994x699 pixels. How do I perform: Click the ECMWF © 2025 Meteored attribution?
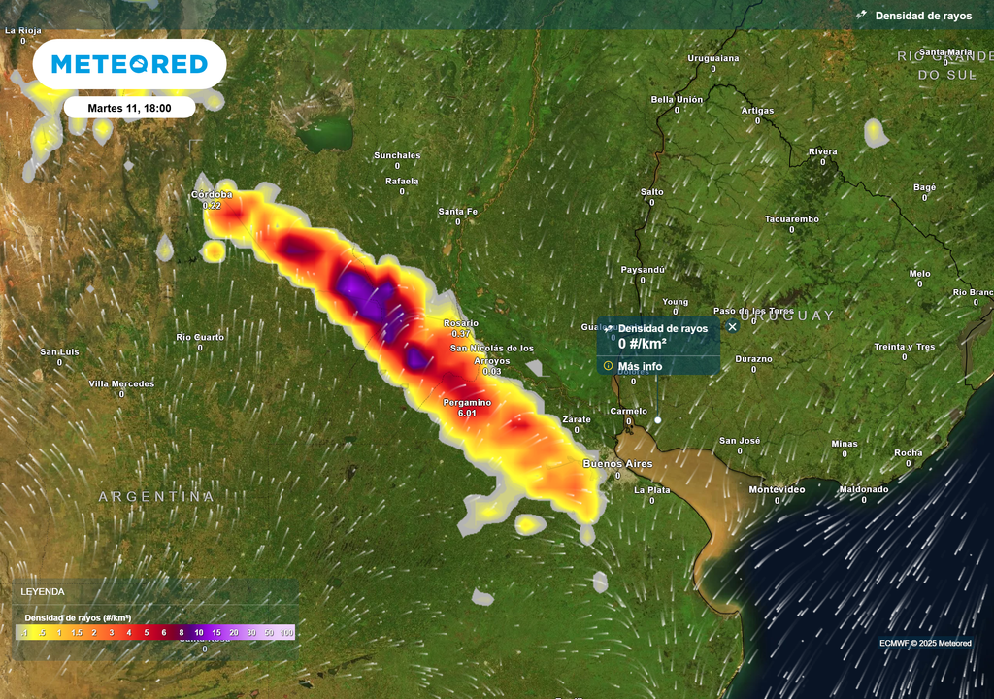coord(925,644)
